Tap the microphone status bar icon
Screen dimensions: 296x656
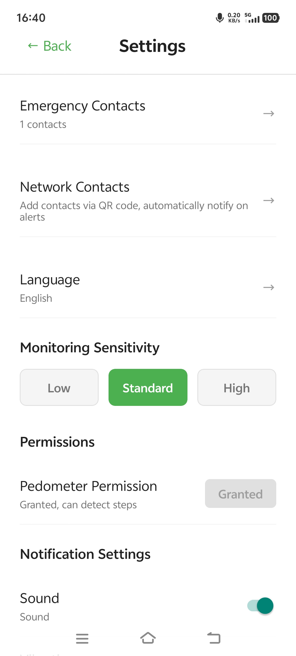click(x=220, y=18)
